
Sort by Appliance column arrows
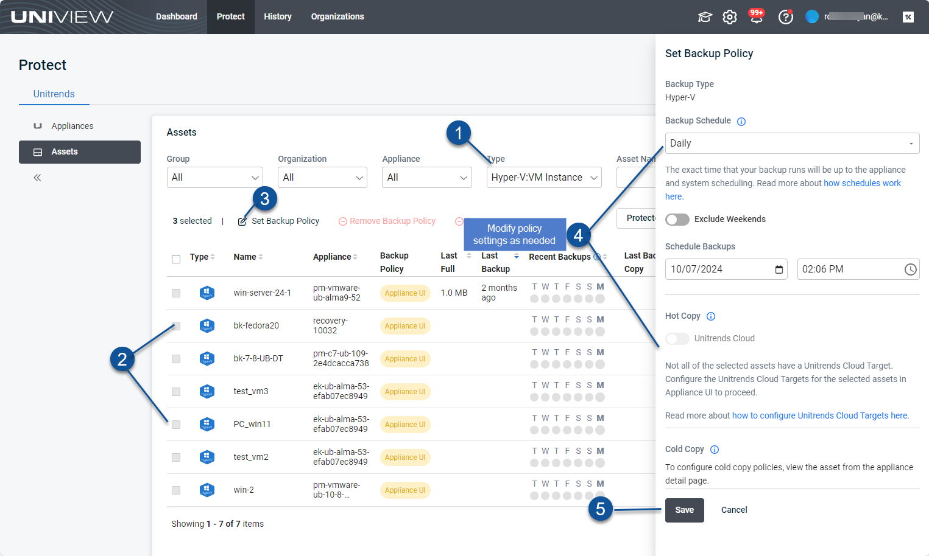coord(355,257)
